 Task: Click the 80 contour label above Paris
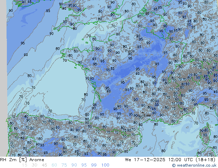(125, 47)
